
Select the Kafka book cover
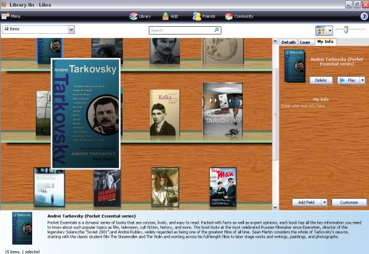(x=165, y=112)
